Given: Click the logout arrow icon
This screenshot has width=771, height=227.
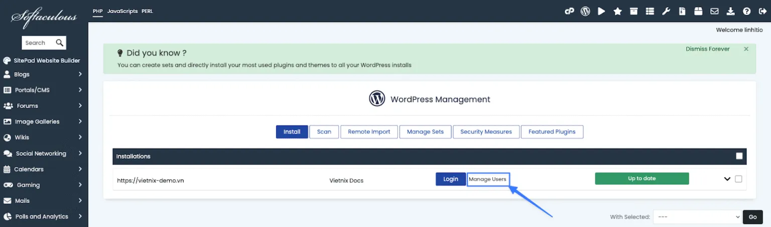Looking at the screenshot, I should pyautogui.click(x=762, y=11).
